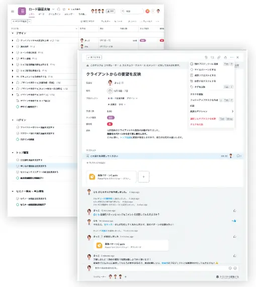This screenshot has height=287, width=256.
Task: Open the hamburger sidebar menu icon
Action: pos(13,12)
